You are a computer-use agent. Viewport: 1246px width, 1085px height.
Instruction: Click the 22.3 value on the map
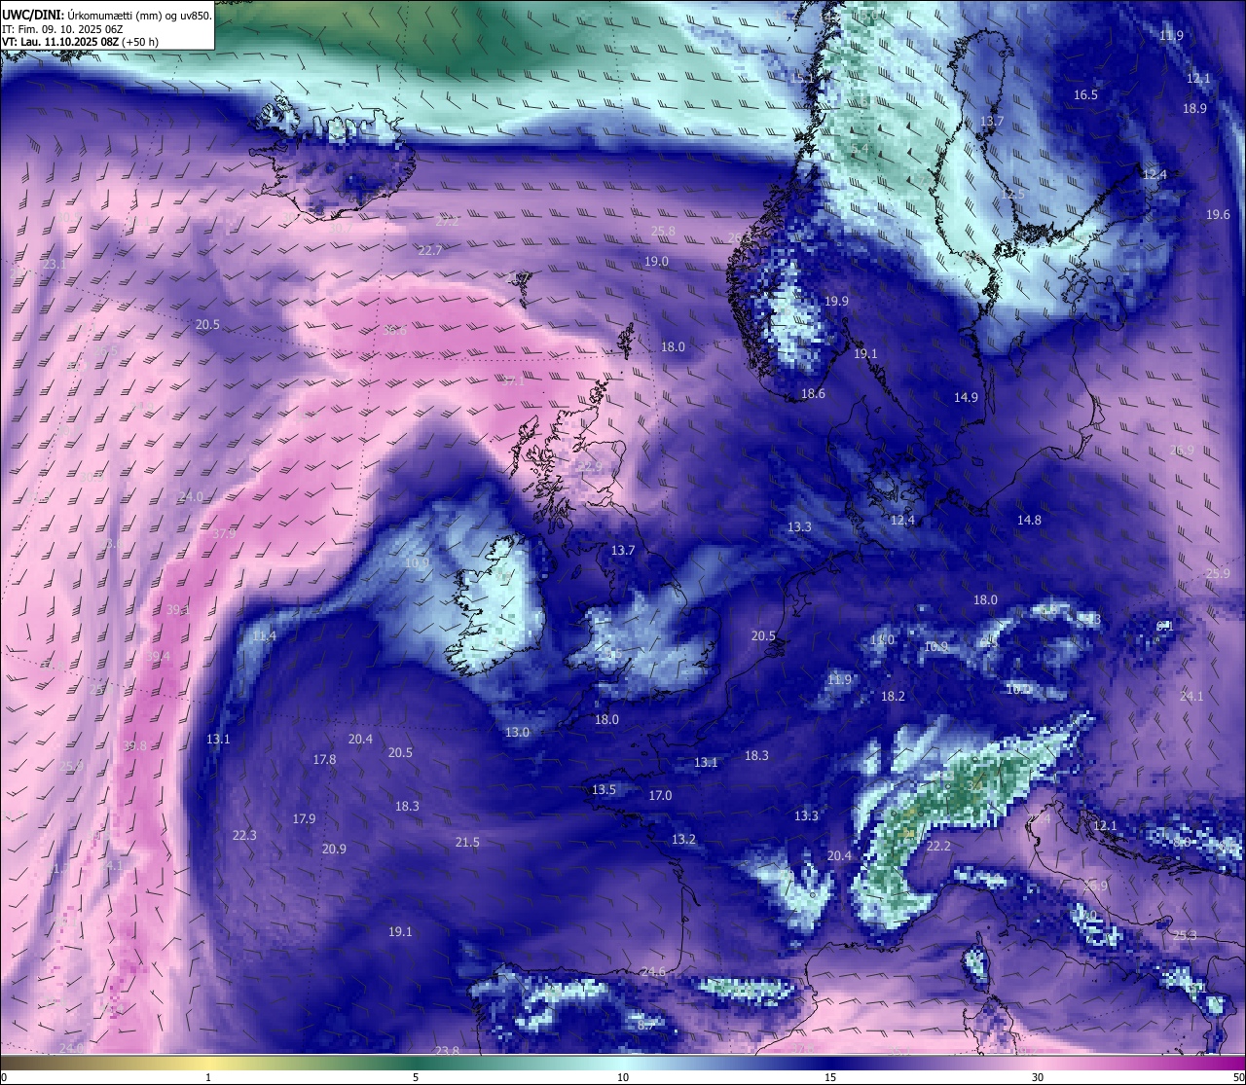click(244, 836)
